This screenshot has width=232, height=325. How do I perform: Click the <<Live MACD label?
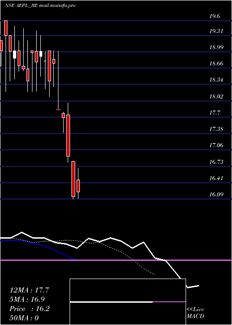[x=195, y=313]
